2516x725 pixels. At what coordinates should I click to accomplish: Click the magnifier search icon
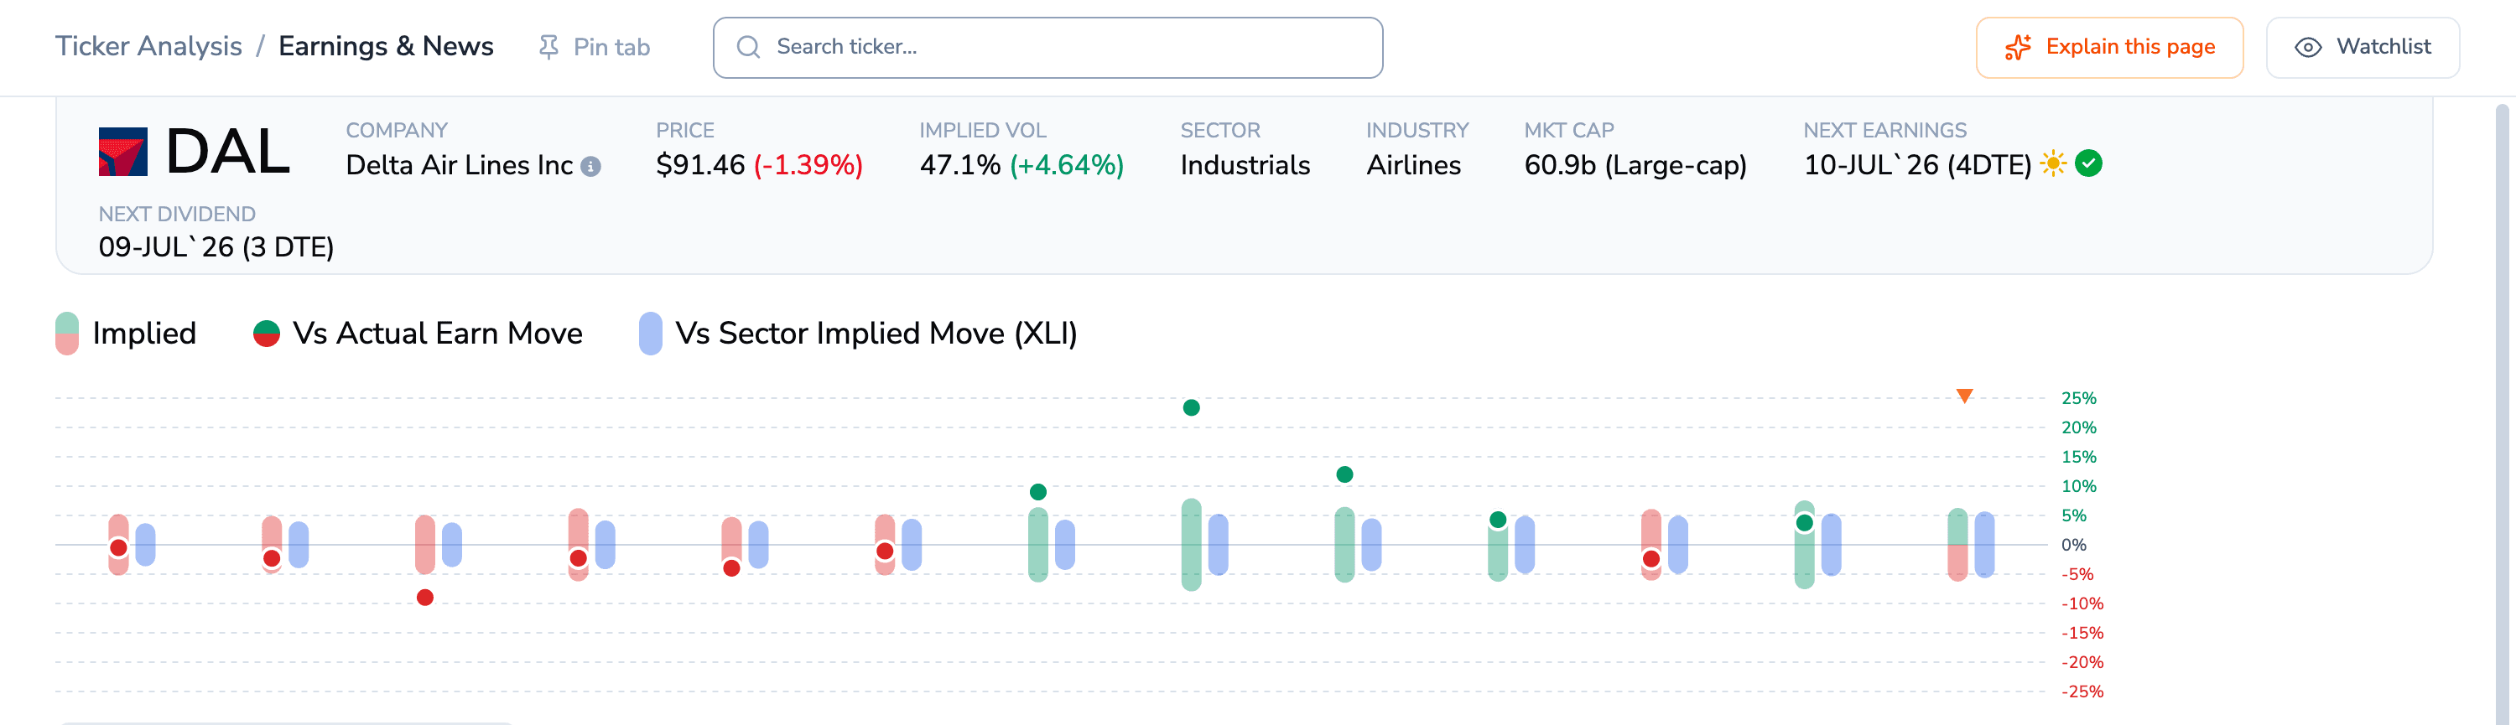(x=748, y=47)
